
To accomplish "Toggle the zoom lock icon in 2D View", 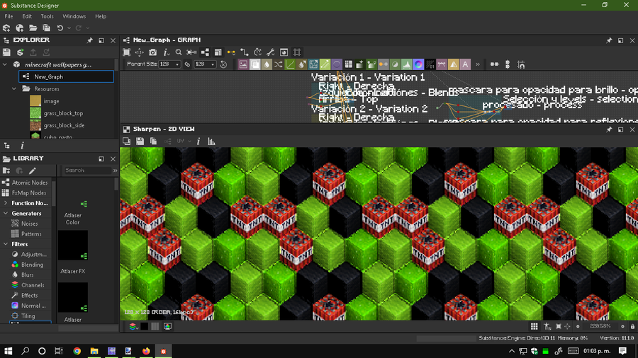I will (x=633, y=326).
